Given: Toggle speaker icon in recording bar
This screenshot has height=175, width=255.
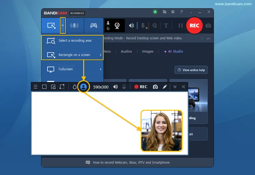Looking at the screenshot, I should (115, 87).
